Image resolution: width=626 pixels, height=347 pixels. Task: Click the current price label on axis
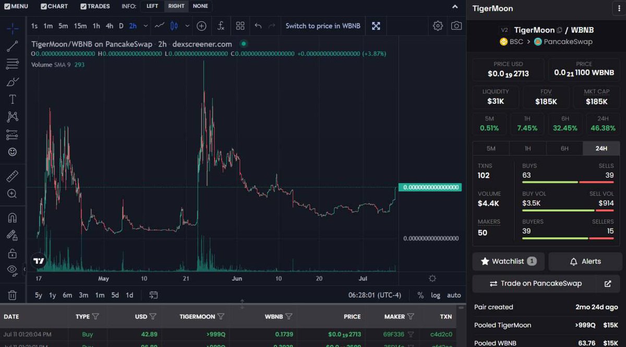pyautogui.click(x=430, y=187)
